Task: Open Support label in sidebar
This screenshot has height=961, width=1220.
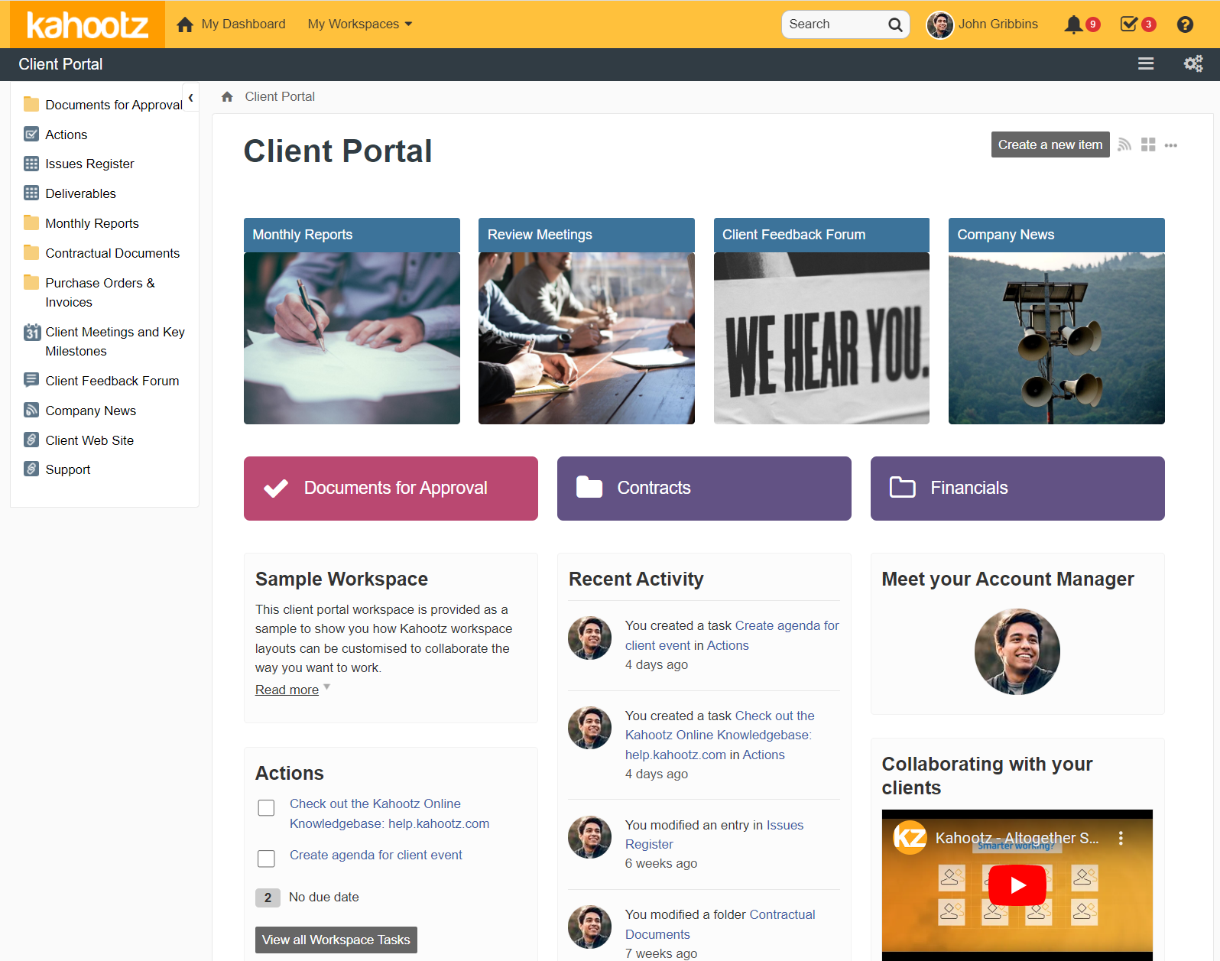Action: pyautogui.click(x=67, y=469)
